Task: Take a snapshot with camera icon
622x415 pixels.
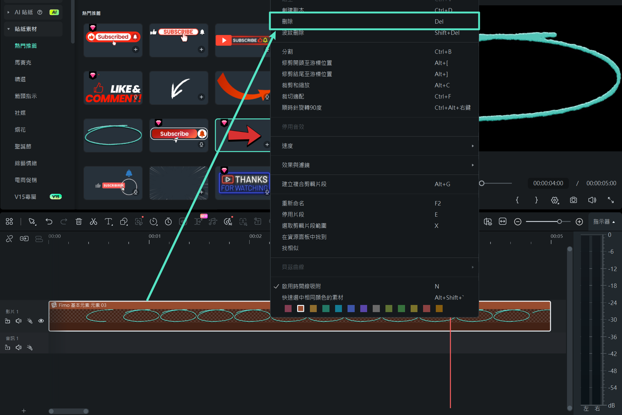Action: (x=573, y=200)
